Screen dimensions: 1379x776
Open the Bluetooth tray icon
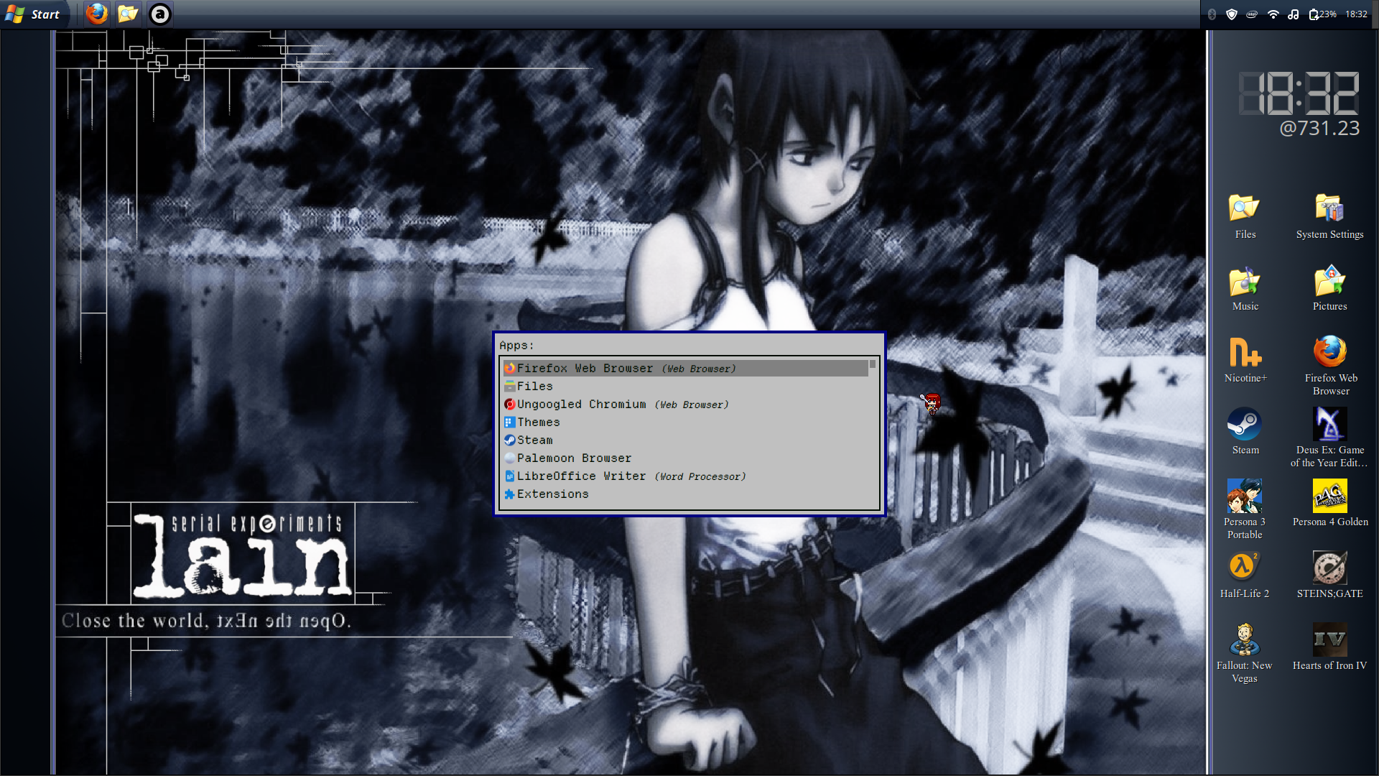point(1212,14)
